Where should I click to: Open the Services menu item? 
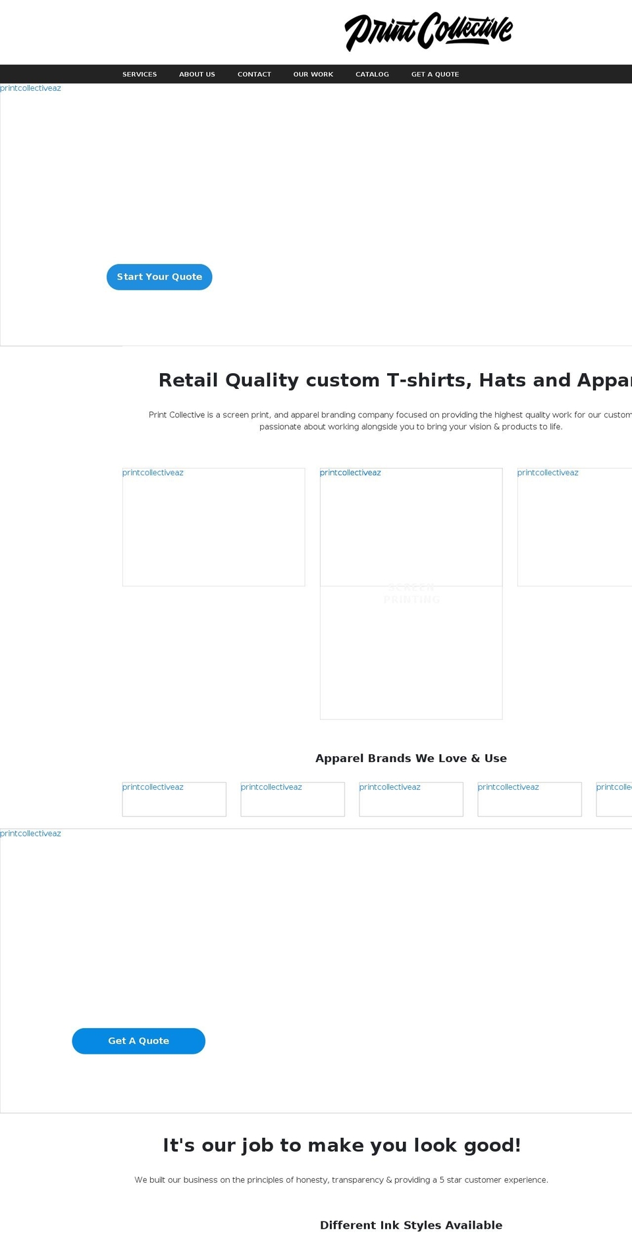click(x=140, y=74)
